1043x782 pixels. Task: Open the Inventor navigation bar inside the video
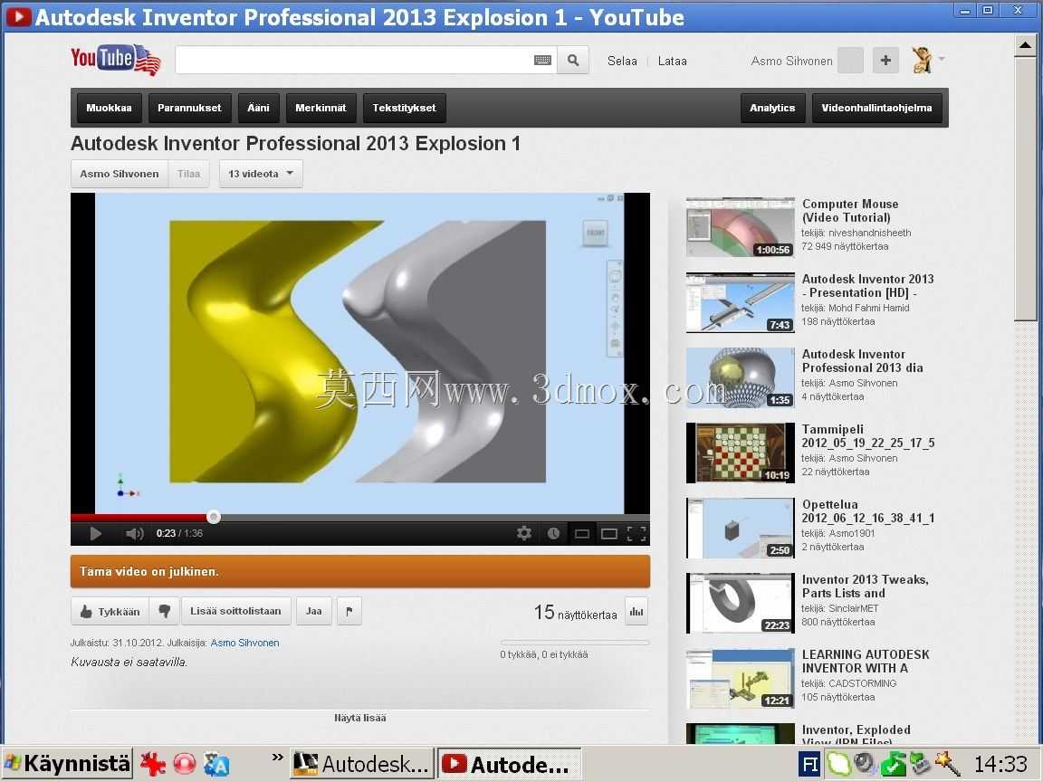point(616,308)
